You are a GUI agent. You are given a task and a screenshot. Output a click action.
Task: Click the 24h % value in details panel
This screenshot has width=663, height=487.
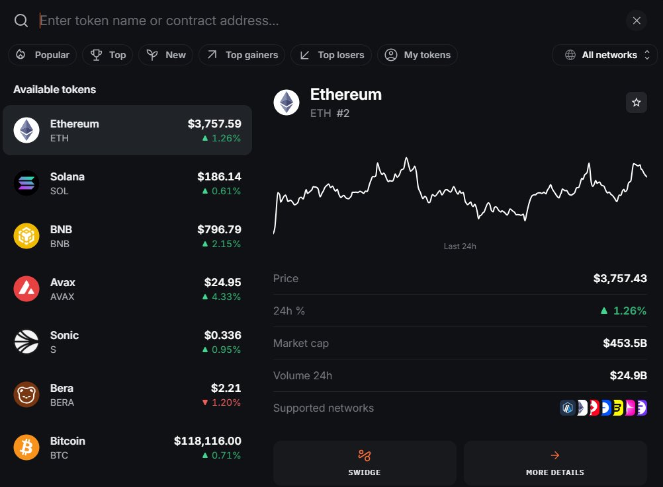pos(624,311)
